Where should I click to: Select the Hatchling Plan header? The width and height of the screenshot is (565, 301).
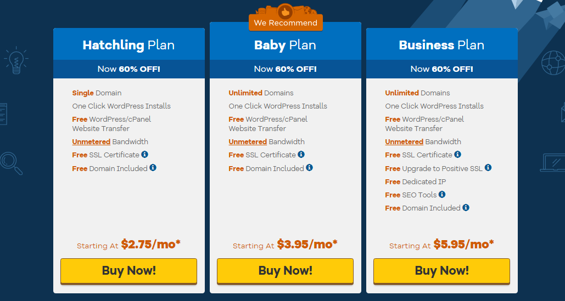tap(128, 45)
